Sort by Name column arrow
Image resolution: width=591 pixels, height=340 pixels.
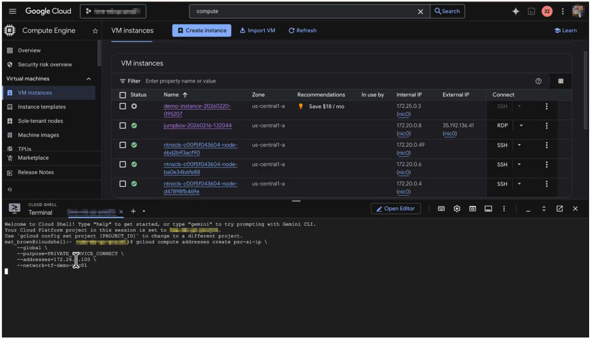[185, 95]
